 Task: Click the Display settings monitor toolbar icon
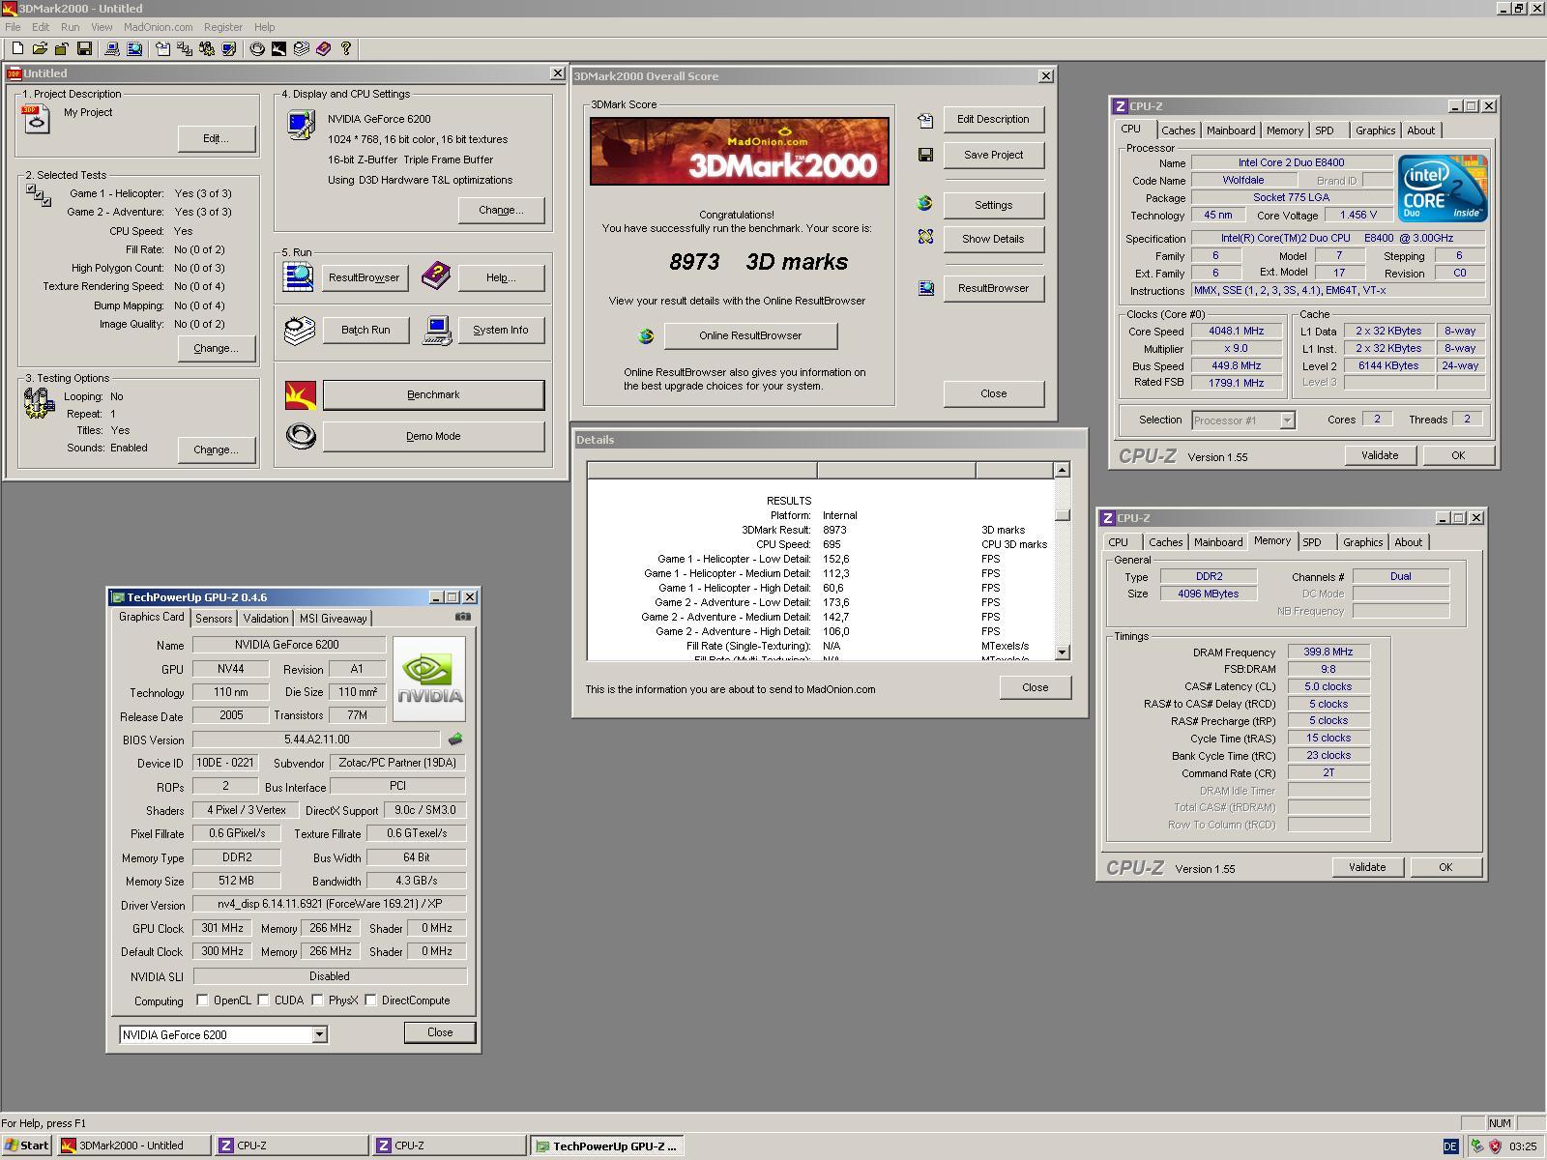pyautogui.click(x=228, y=48)
